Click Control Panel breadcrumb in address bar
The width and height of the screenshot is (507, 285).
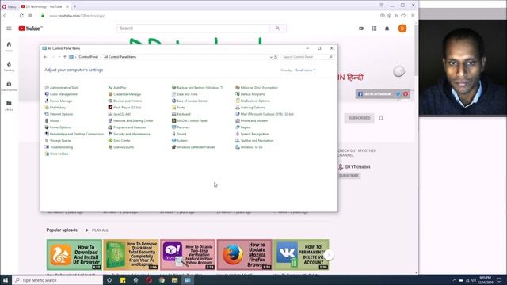pos(88,57)
